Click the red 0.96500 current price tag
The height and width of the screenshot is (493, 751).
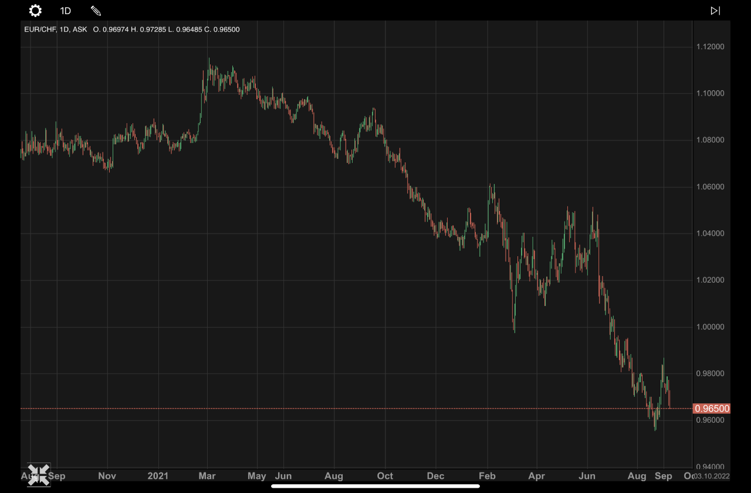(712, 409)
